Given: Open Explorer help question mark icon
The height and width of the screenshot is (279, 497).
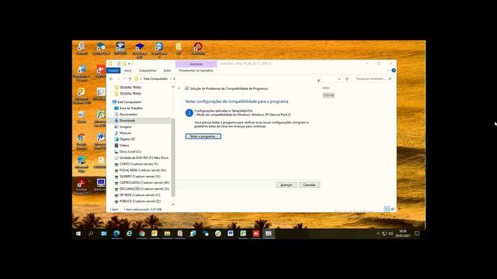Looking at the screenshot, I should (x=394, y=71).
